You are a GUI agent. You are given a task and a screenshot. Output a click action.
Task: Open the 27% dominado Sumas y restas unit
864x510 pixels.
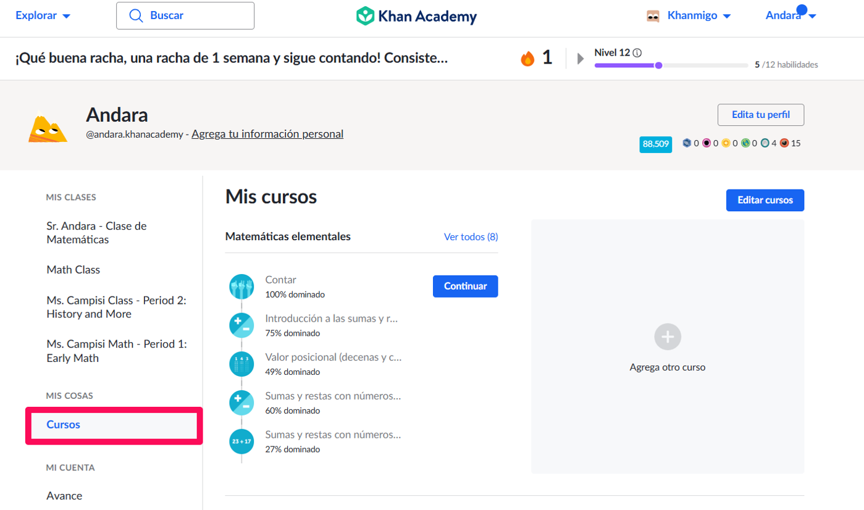click(x=333, y=435)
